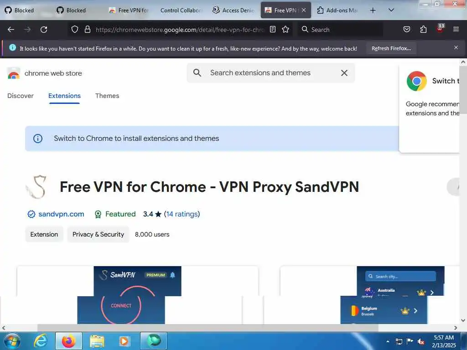Screen dimensions: 467x350
Task: Show hidden system tray icons arrow
Action: pos(388,341)
